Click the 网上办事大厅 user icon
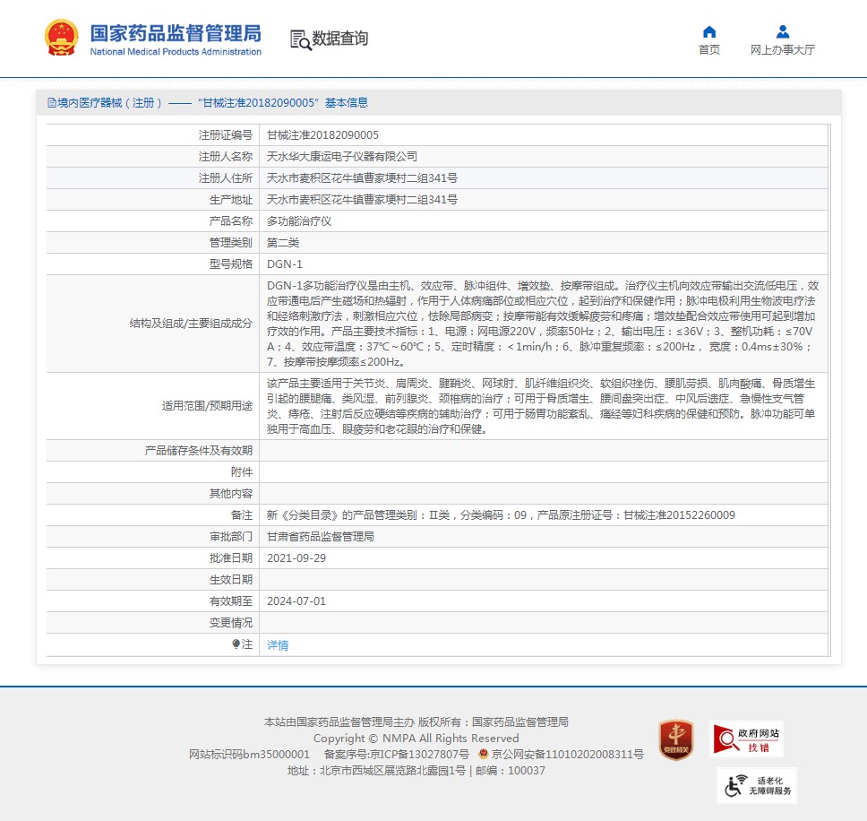 783,31
